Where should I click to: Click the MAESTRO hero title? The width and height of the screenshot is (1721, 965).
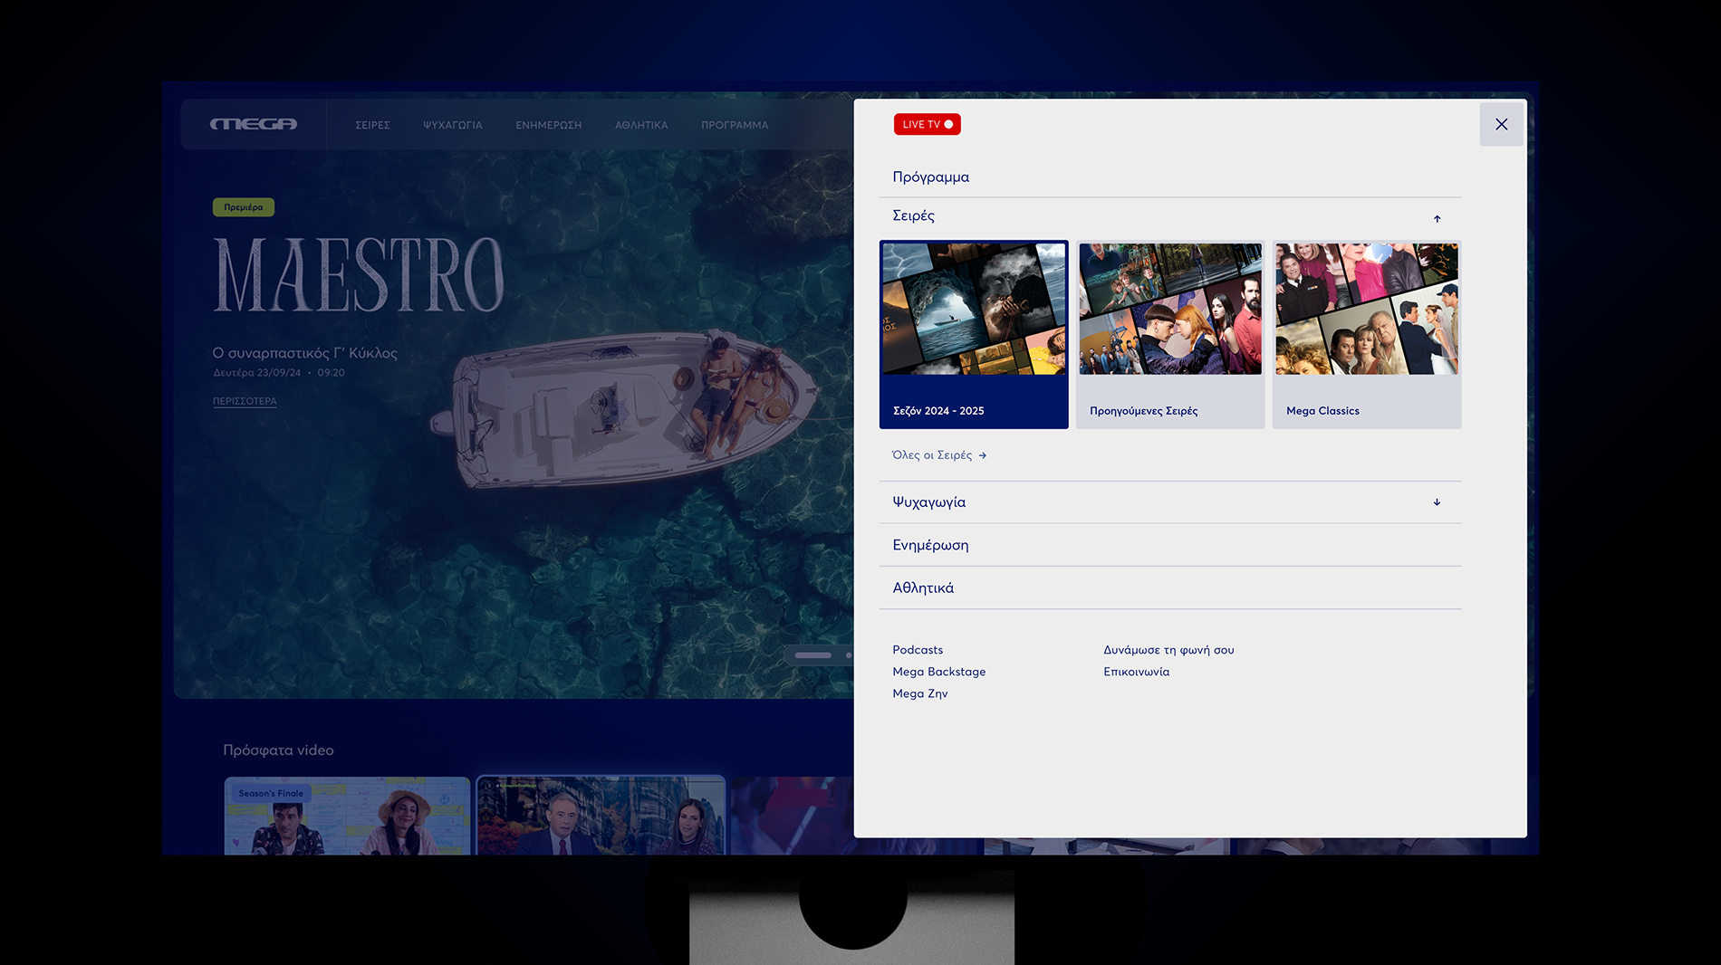pyautogui.click(x=359, y=274)
